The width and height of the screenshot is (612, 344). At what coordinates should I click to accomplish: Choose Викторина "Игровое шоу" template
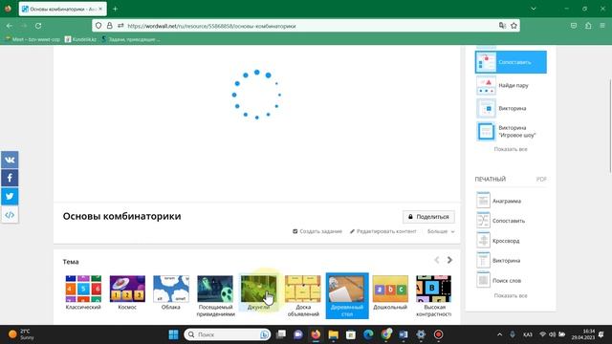coord(511,131)
